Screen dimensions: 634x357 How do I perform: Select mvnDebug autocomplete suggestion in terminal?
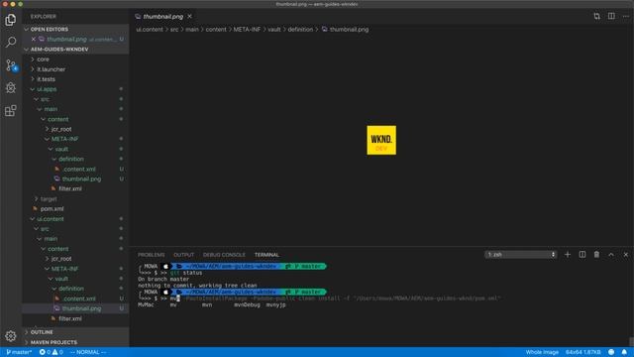tap(247, 305)
